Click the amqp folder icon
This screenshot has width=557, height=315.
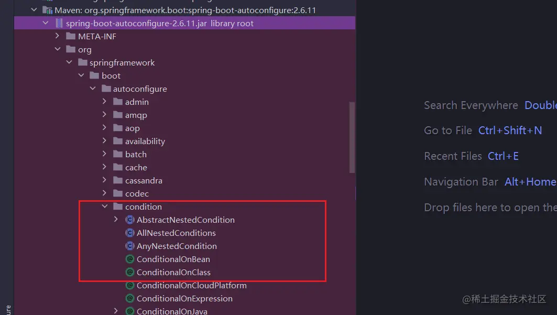coord(117,115)
